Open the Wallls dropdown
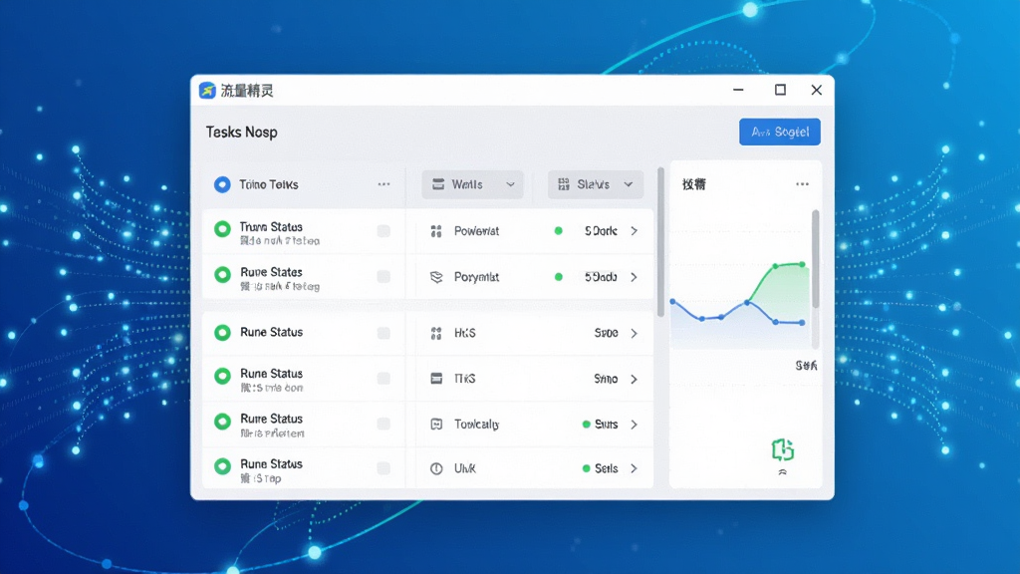The height and width of the screenshot is (574, 1020). click(473, 184)
